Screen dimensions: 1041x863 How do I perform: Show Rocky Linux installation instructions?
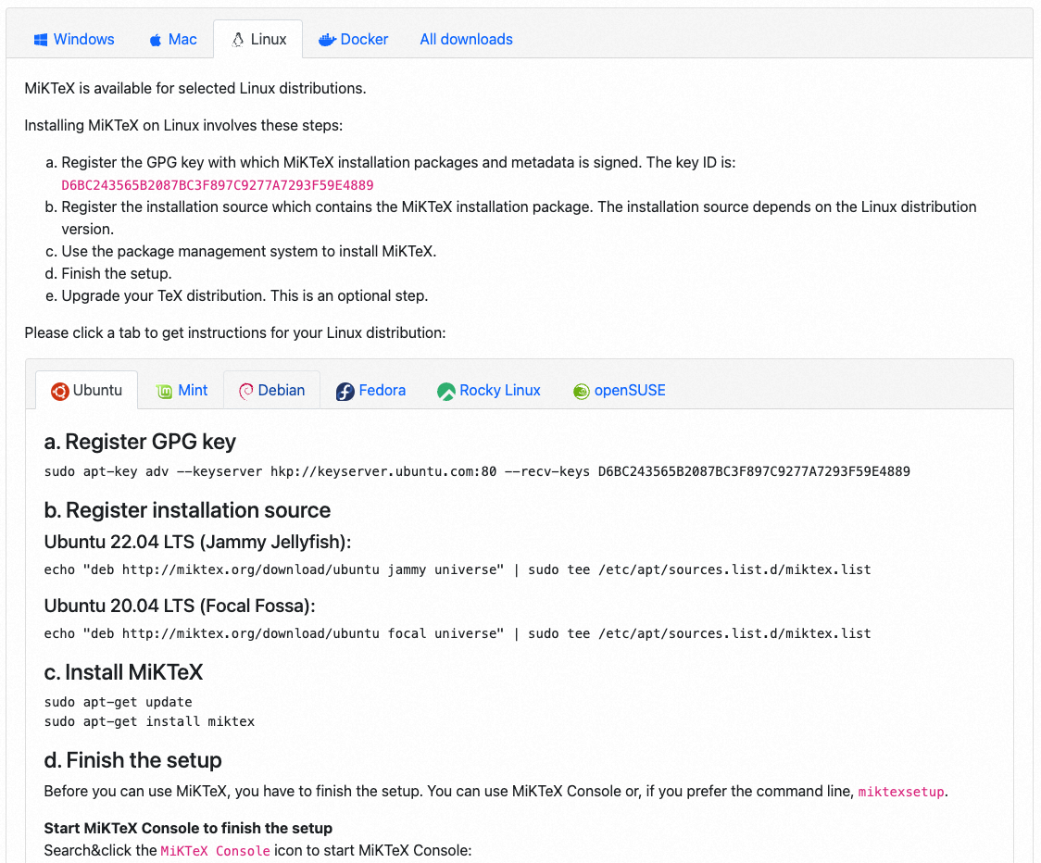pyautogui.click(x=489, y=391)
